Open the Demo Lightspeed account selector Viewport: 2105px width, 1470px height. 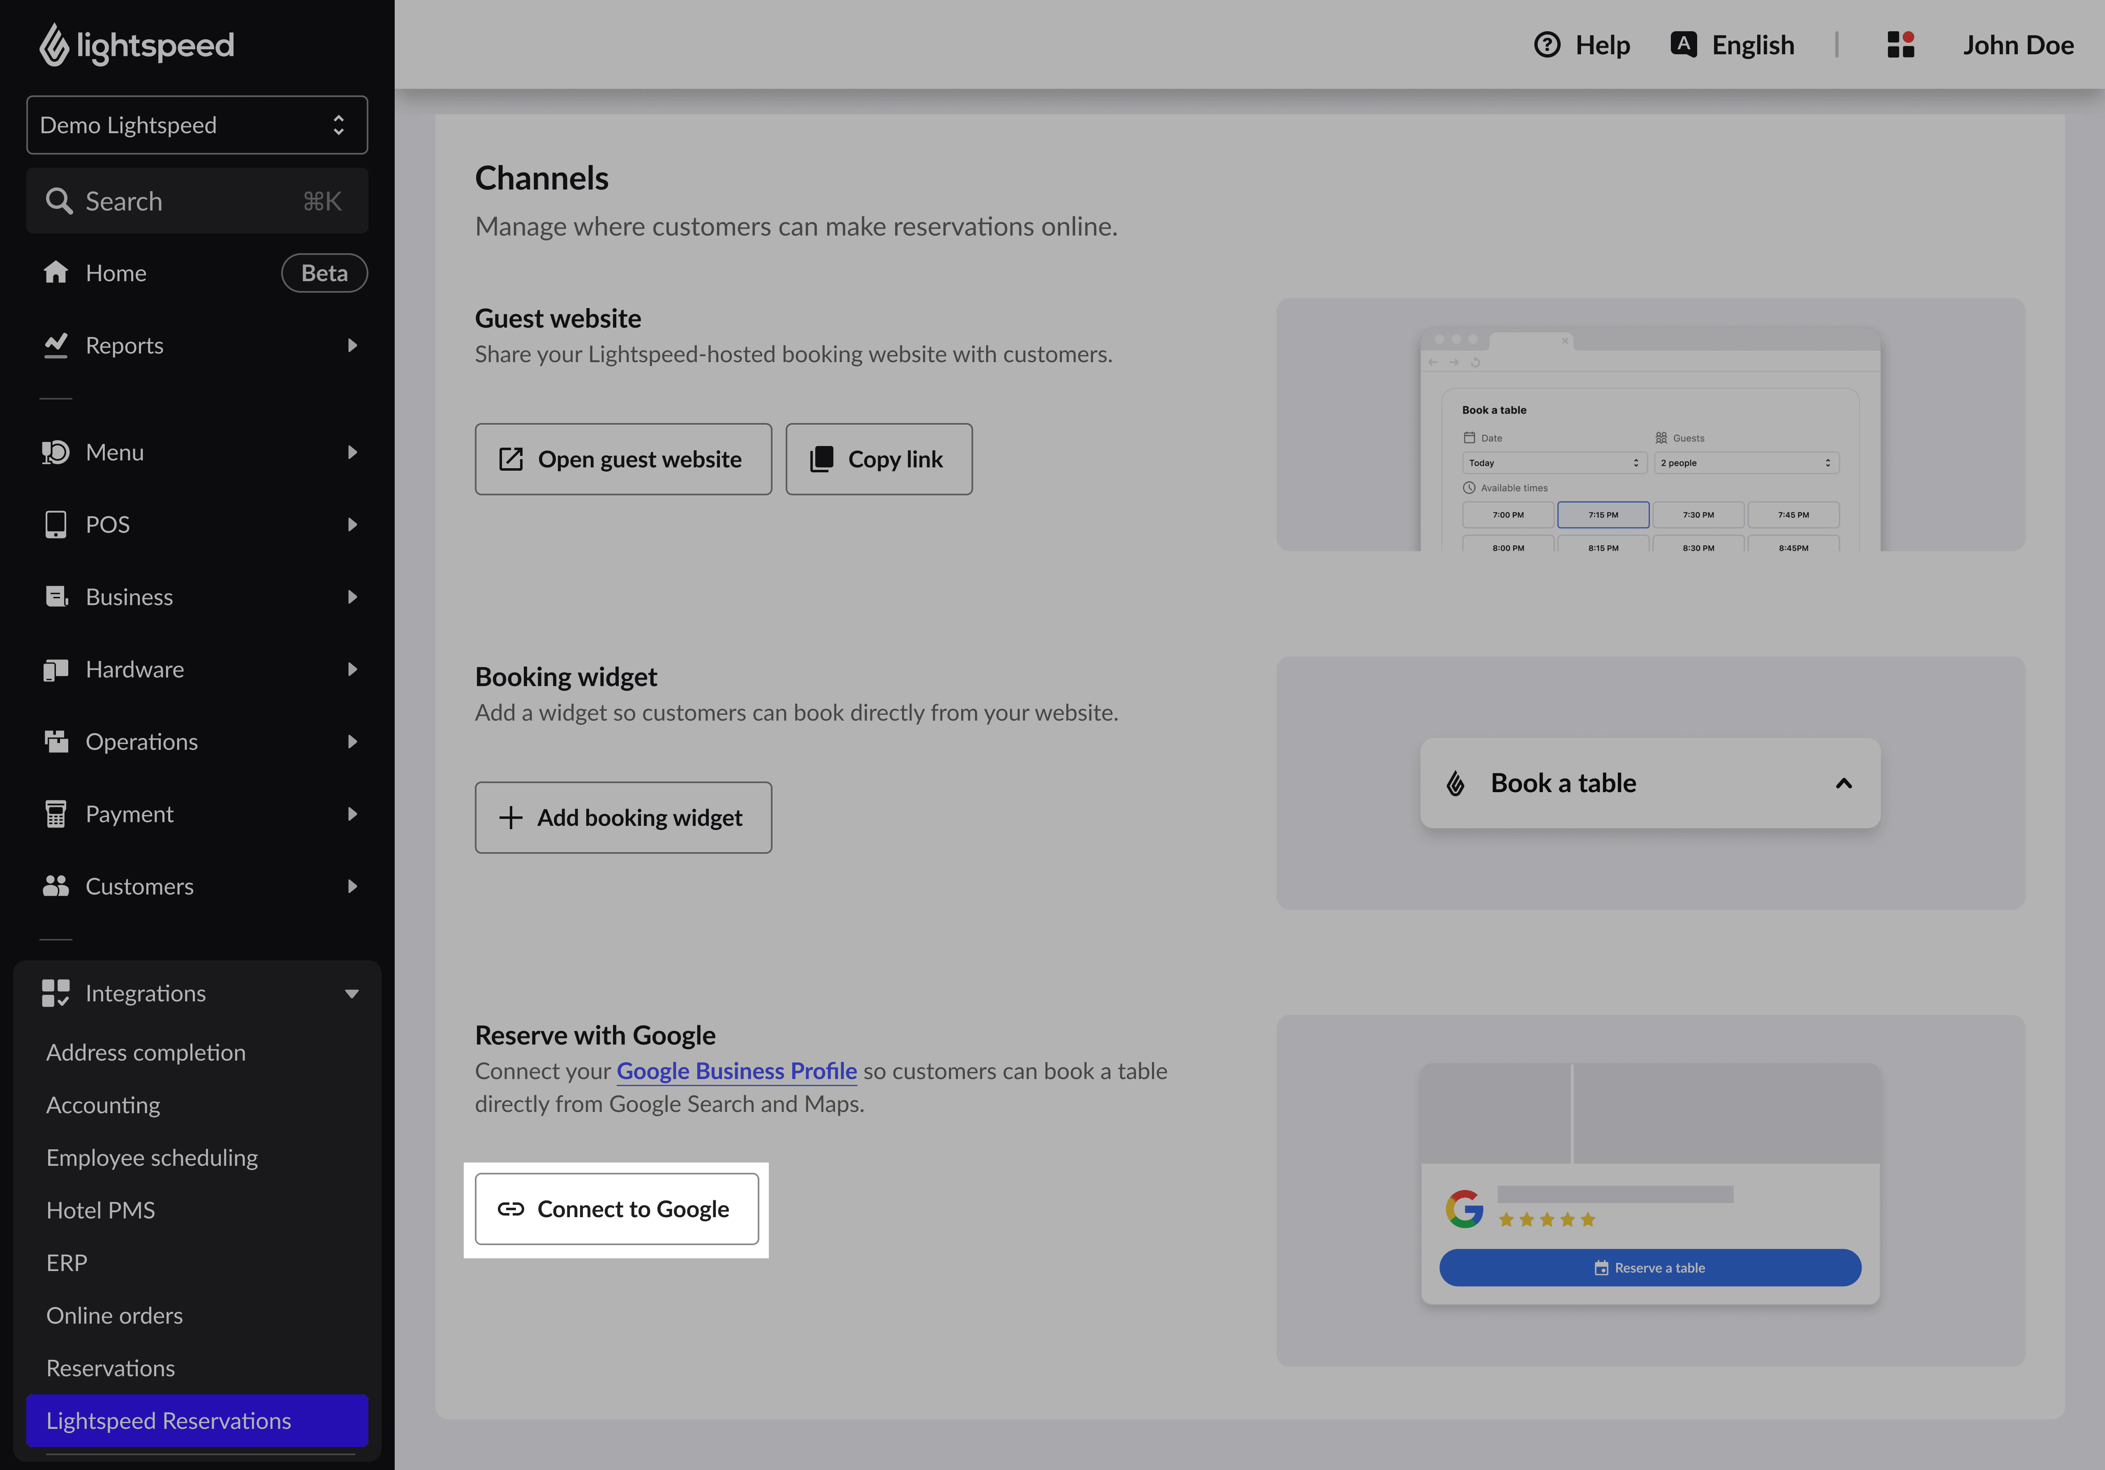point(197,125)
